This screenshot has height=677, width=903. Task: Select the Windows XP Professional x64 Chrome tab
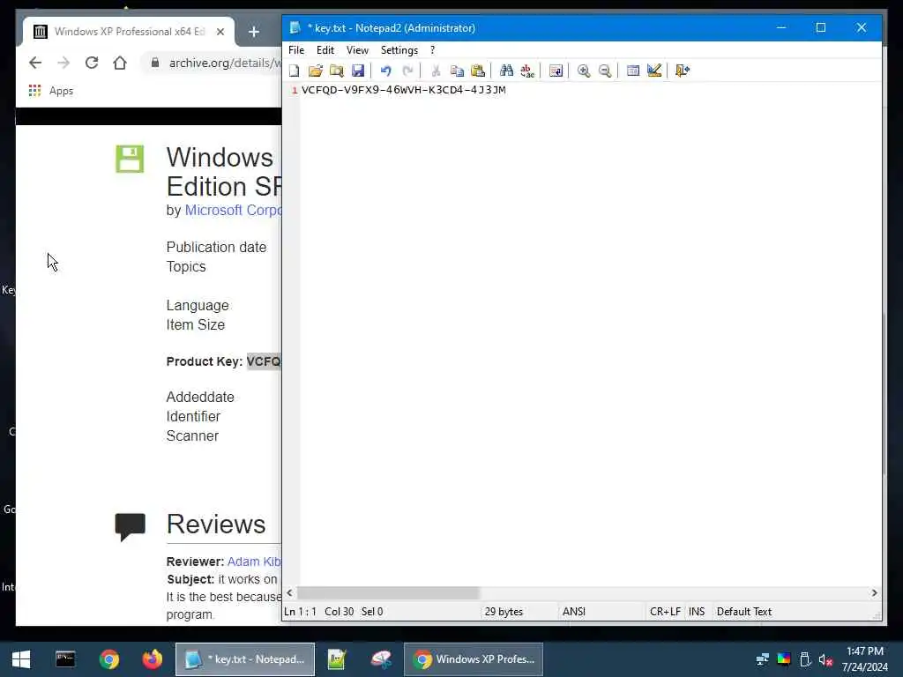pos(129,32)
